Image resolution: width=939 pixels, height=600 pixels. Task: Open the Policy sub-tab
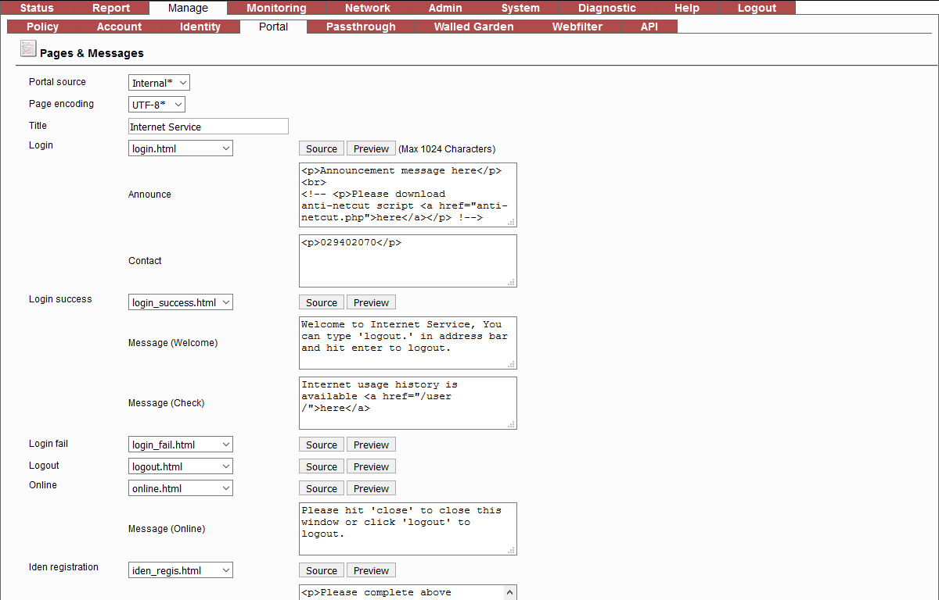click(x=42, y=27)
